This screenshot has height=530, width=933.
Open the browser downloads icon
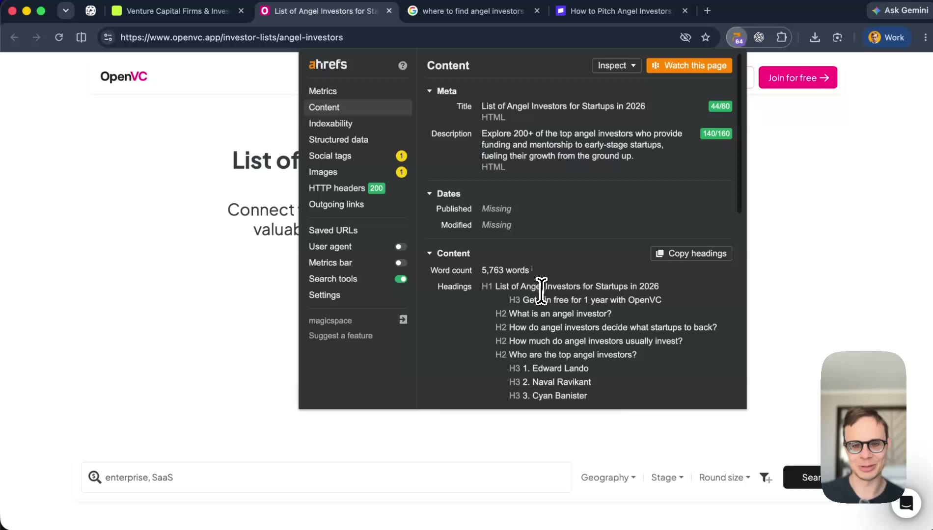(815, 37)
